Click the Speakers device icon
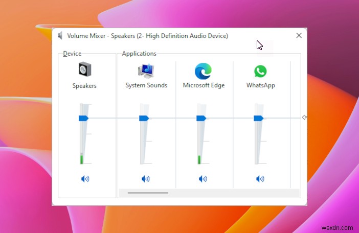The height and width of the screenshot is (233, 359). coord(85,69)
